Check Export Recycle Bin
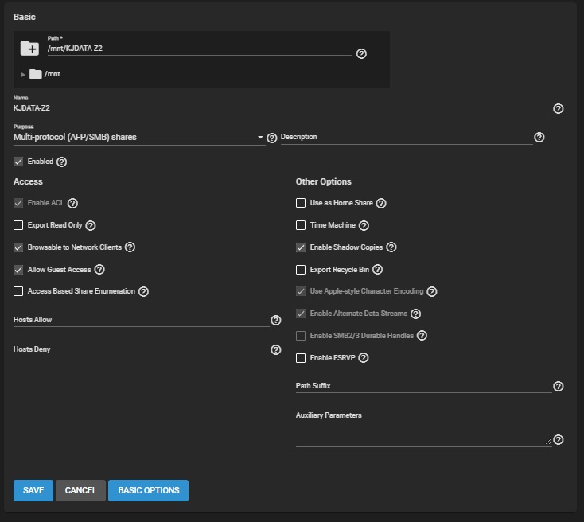Viewport: 584px width, 522px height. click(x=301, y=270)
